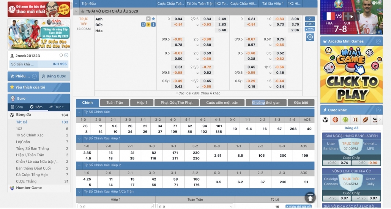The width and height of the screenshot is (391, 209).
Task: Switch to Đặc biệt tab
Action: pos(301,103)
